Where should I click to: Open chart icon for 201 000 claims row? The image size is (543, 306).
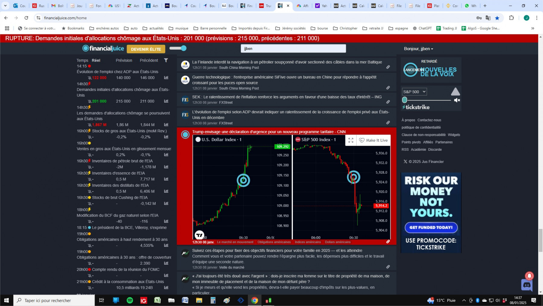pyautogui.click(x=166, y=101)
